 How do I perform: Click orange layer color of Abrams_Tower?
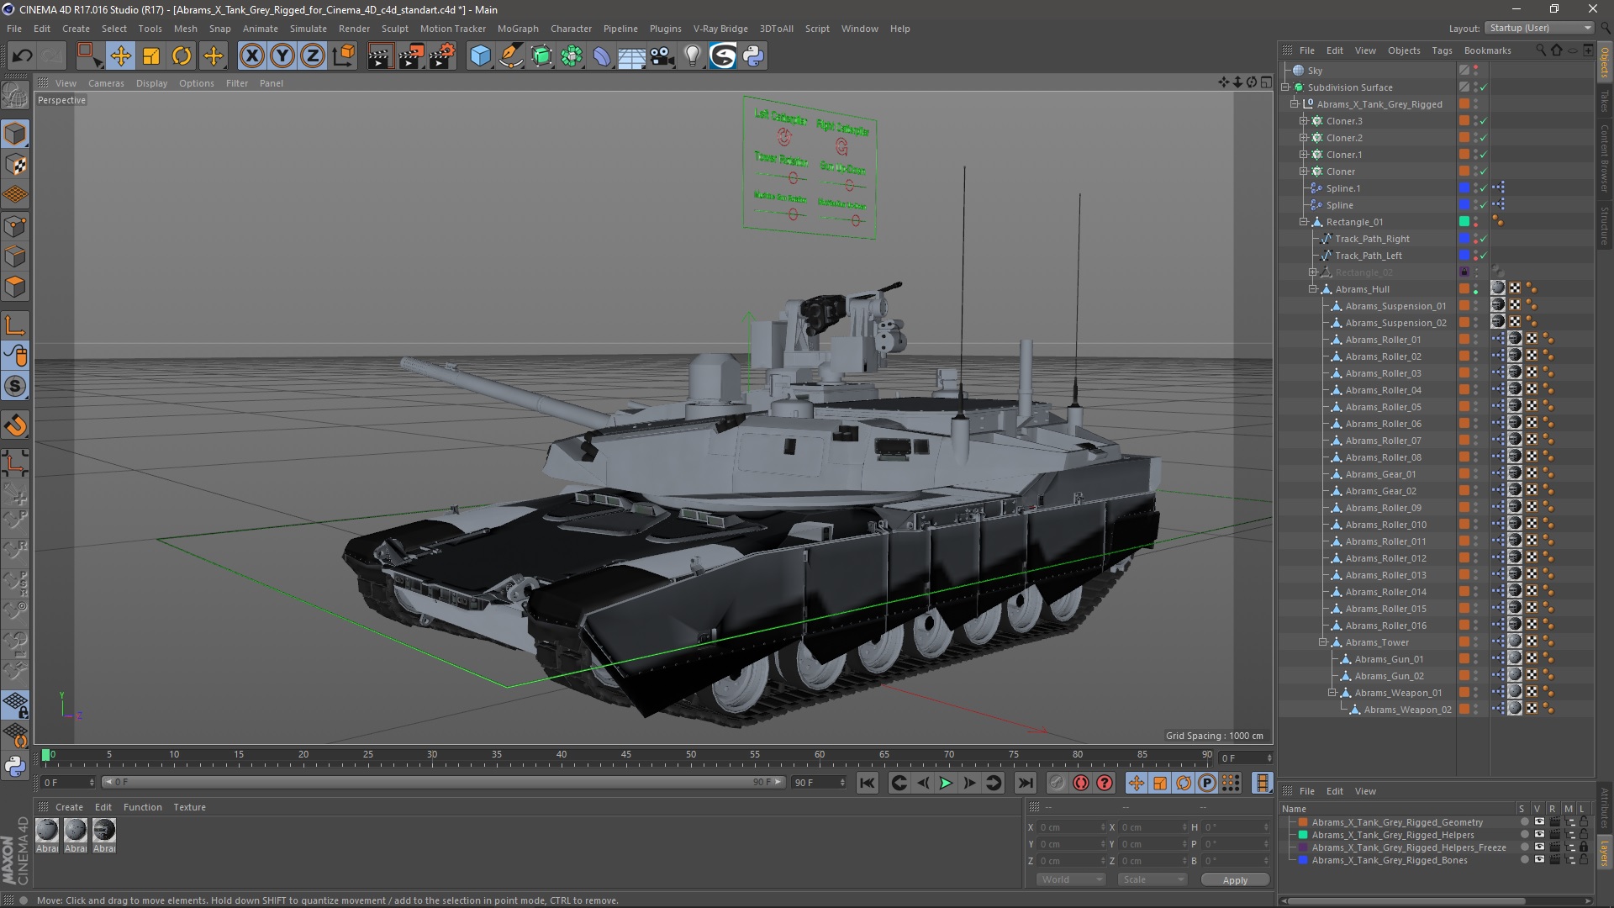coord(1464,642)
